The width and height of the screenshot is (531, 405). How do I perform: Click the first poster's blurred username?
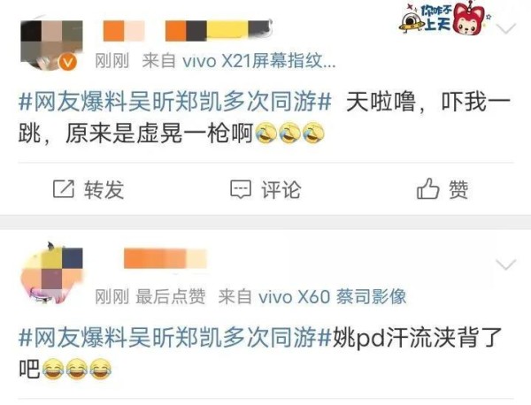coord(187,30)
